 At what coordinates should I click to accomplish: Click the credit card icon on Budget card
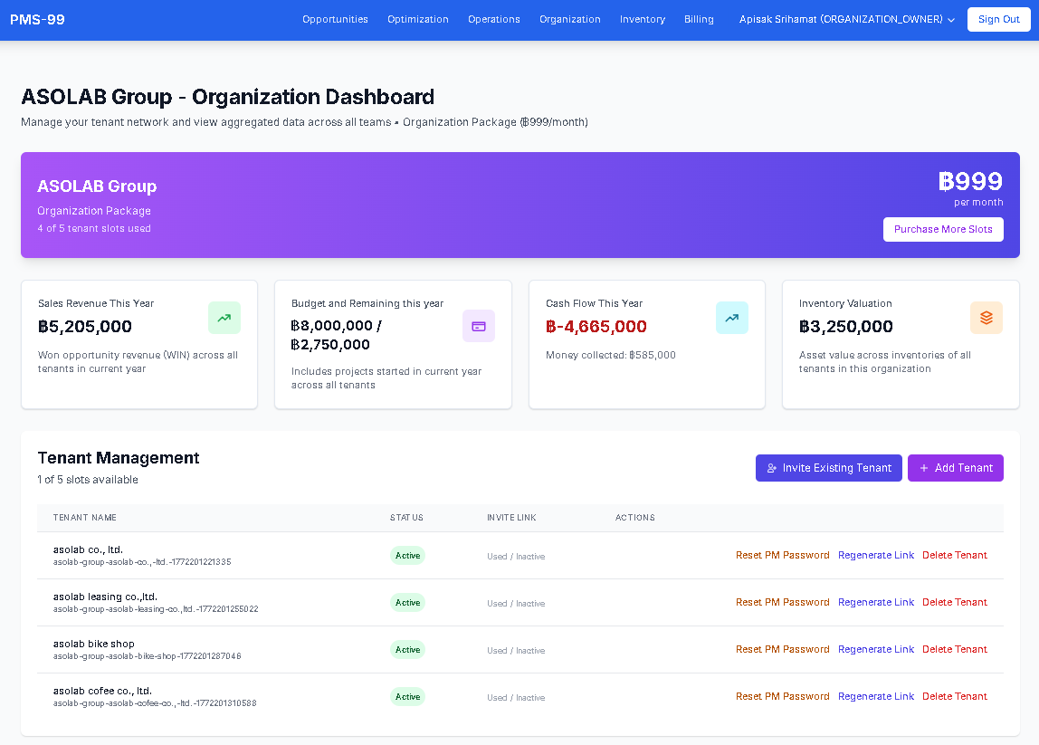[x=479, y=326]
